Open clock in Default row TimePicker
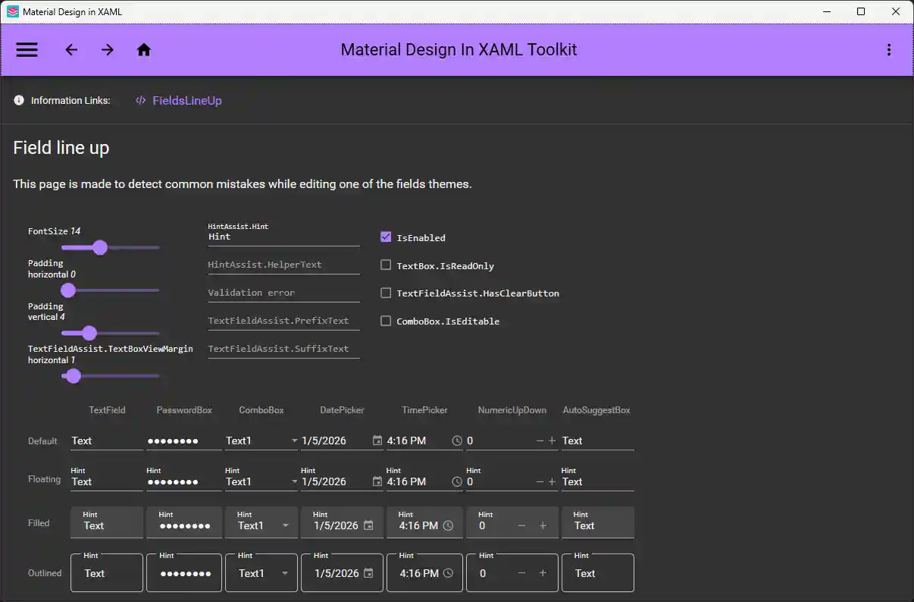Image resolution: width=914 pixels, height=602 pixels. click(x=457, y=441)
